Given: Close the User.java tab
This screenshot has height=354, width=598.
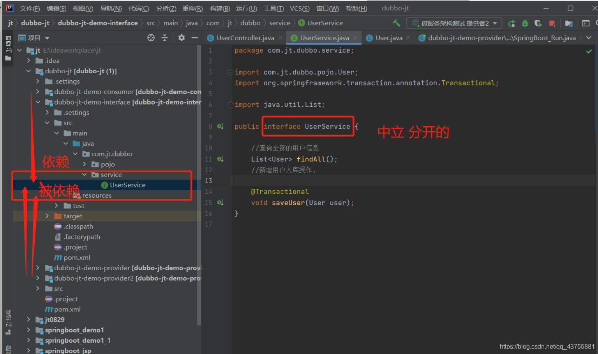Looking at the screenshot, I should tap(408, 38).
